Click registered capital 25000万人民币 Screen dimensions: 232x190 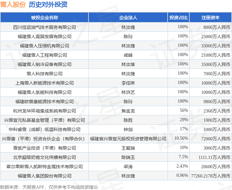pyautogui.click(x=216, y=37)
